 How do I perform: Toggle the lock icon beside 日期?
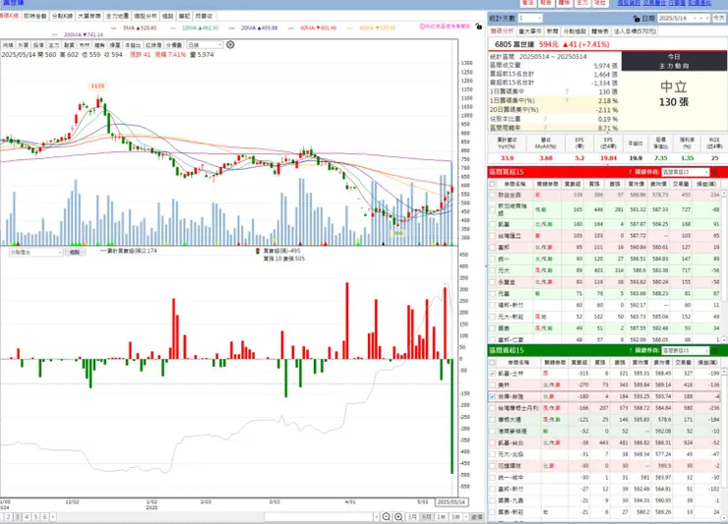click(637, 19)
